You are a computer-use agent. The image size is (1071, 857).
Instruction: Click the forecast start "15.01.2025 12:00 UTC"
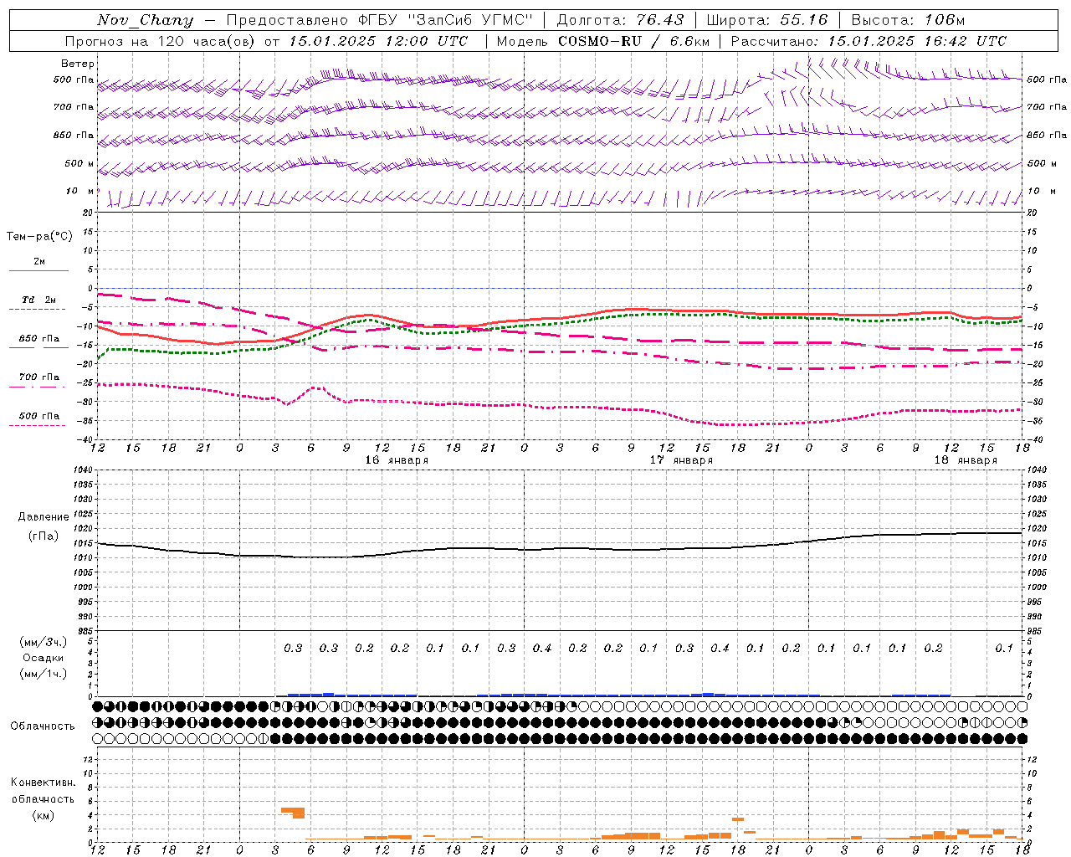tap(378, 41)
